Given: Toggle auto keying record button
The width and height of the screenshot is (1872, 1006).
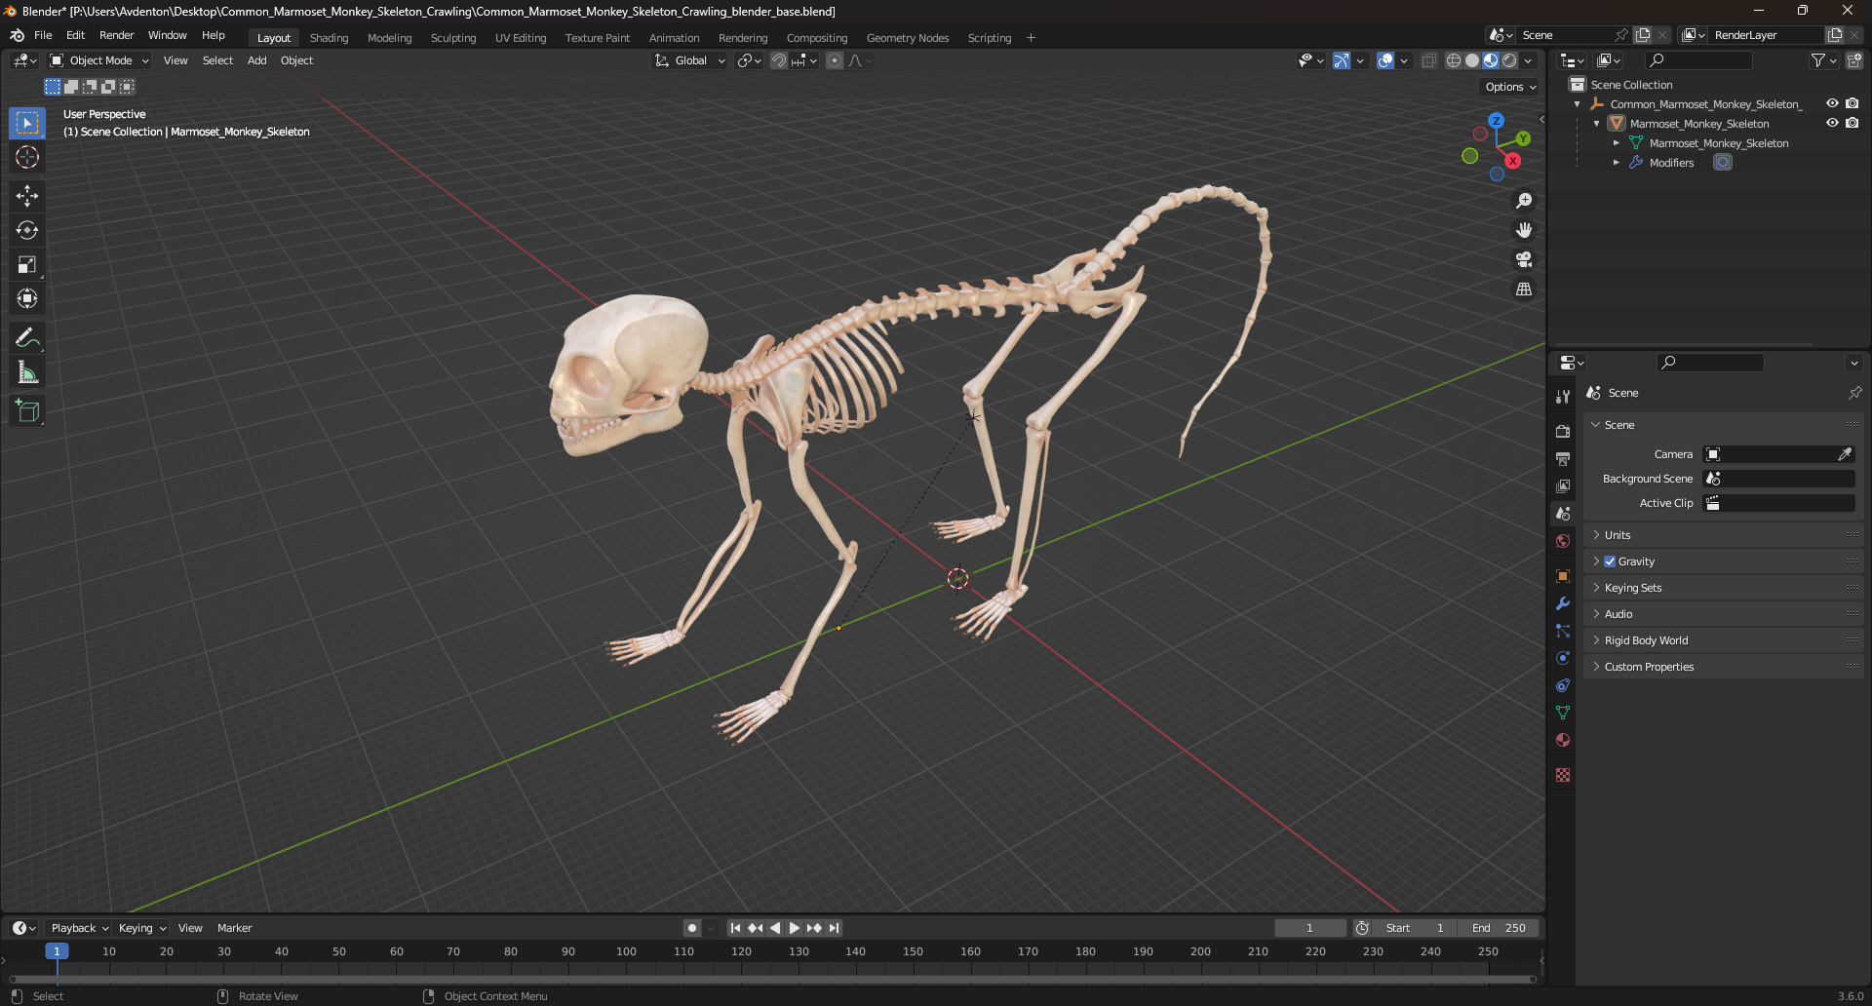Looking at the screenshot, I should 691,928.
